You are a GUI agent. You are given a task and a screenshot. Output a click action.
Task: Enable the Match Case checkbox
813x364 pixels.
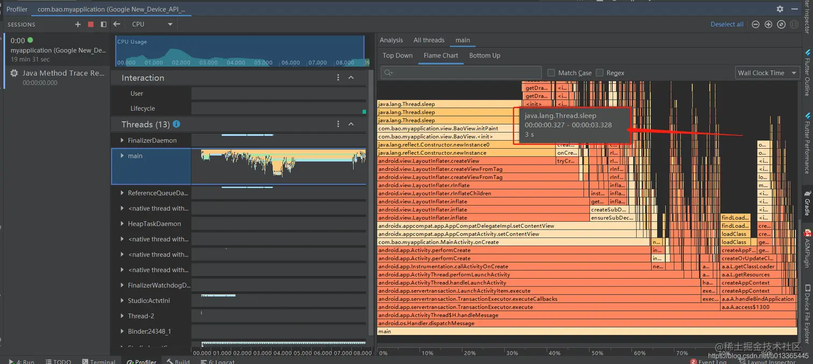click(x=551, y=72)
